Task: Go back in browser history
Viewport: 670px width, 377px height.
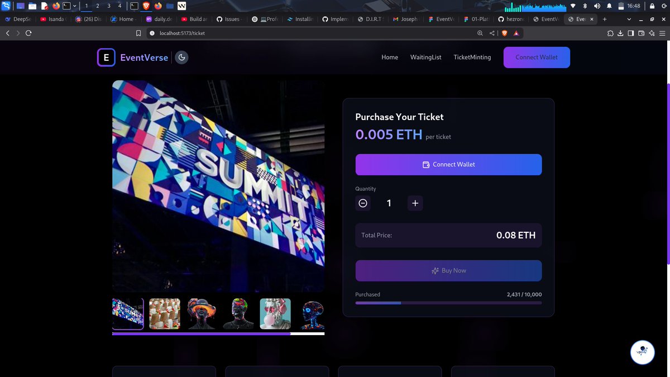Action: (8, 33)
